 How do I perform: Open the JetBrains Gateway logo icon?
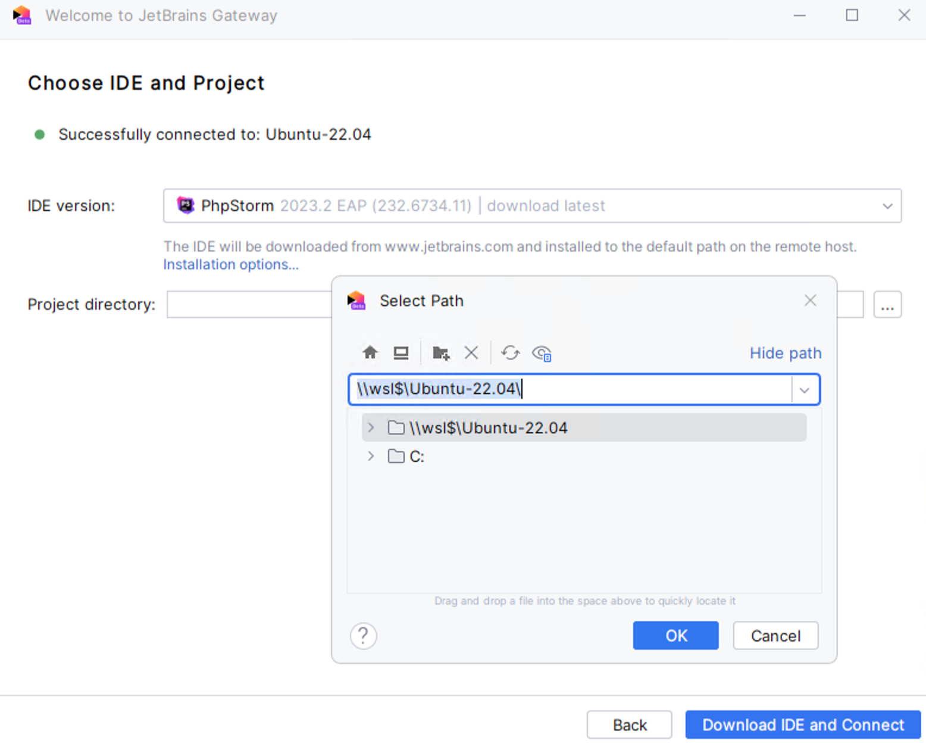coord(22,15)
